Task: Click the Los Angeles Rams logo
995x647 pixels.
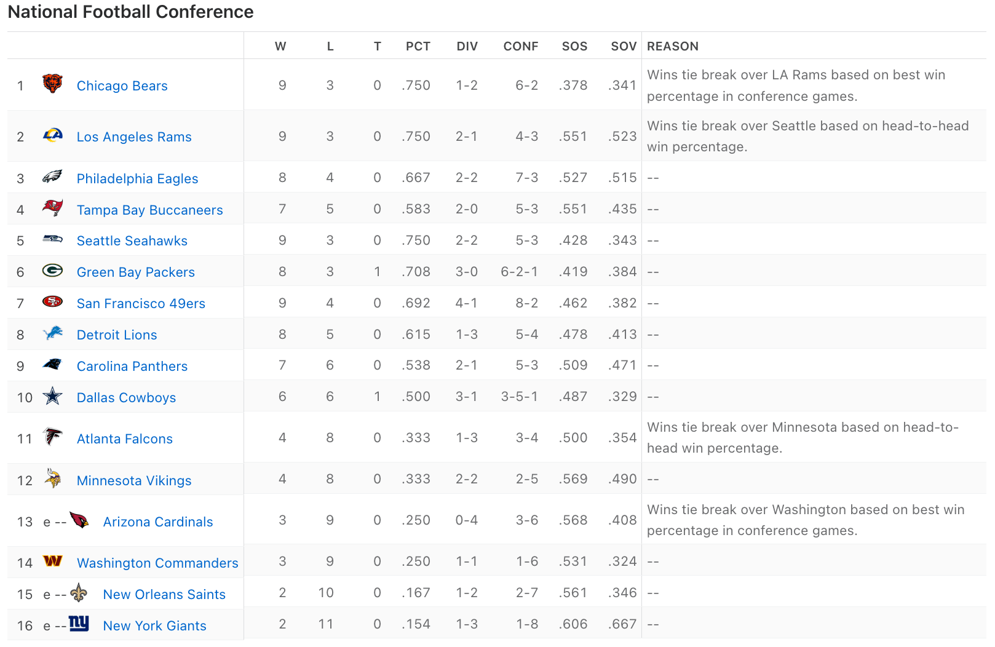Action: coord(52,135)
